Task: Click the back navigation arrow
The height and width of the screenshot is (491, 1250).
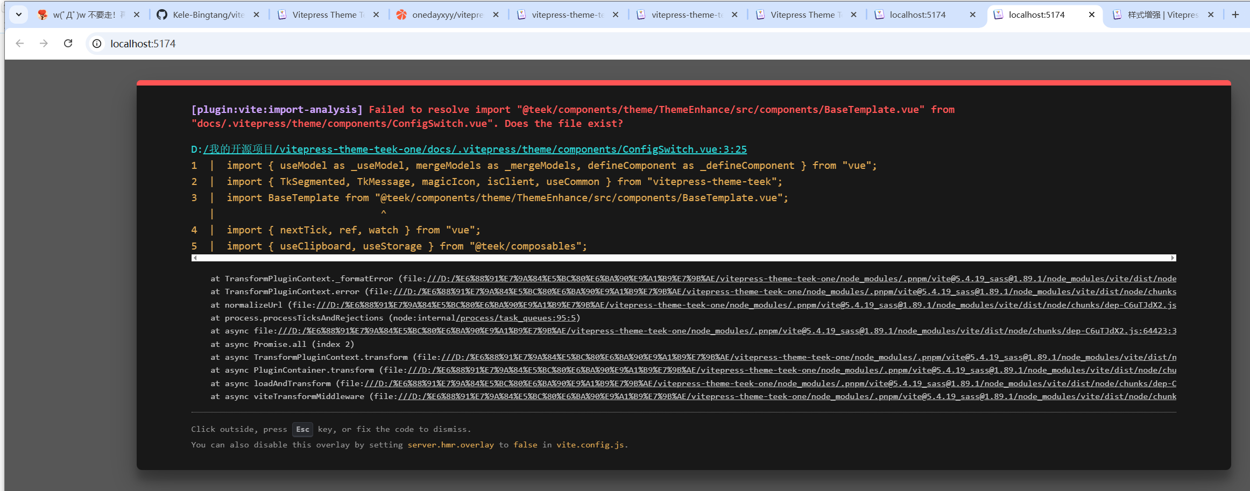Action: [x=20, y=44]
